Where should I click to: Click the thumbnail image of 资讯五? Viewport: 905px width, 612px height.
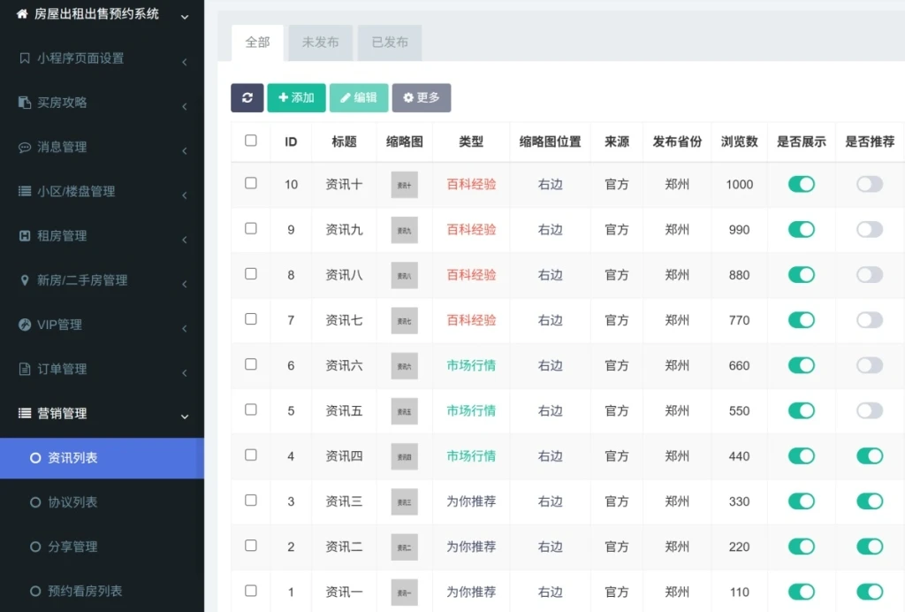click(404, 411)
